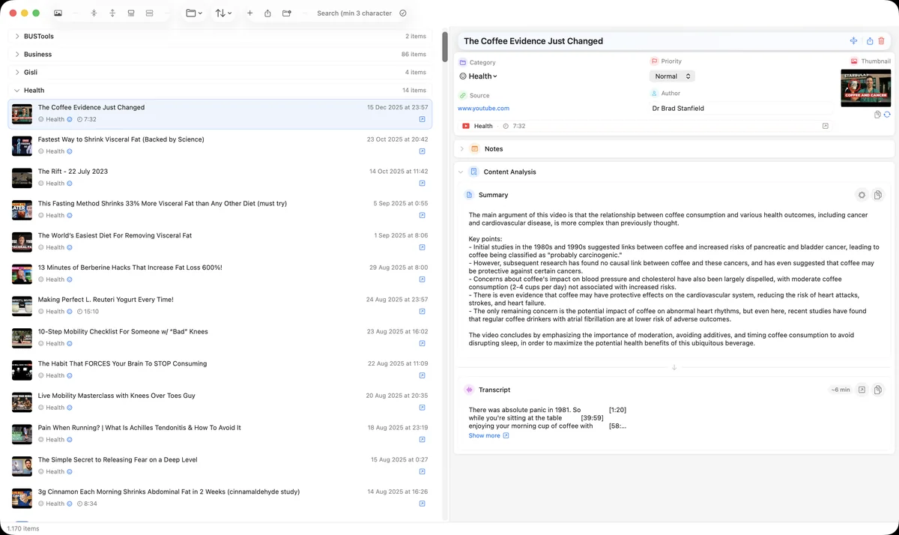Click the collapse-all rows toolbar icon
This screenshot has width=899, height=535.
click(94, 13)
